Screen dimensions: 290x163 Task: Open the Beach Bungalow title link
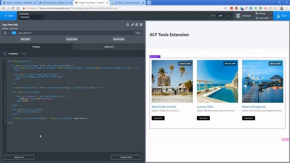(x=254, y=107)
